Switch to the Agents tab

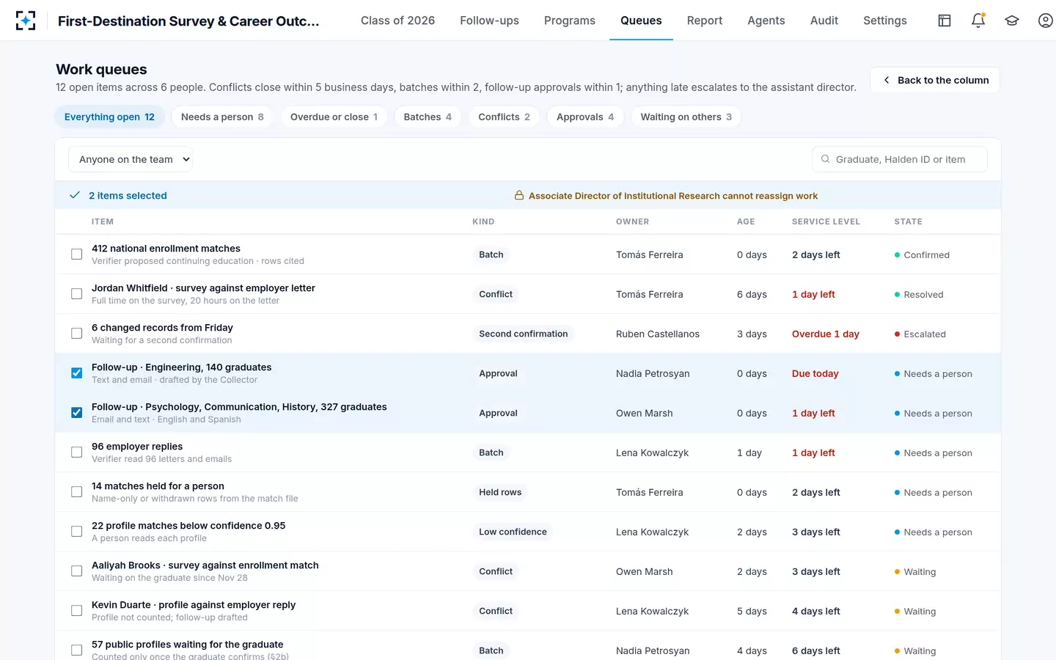point(766,21)
